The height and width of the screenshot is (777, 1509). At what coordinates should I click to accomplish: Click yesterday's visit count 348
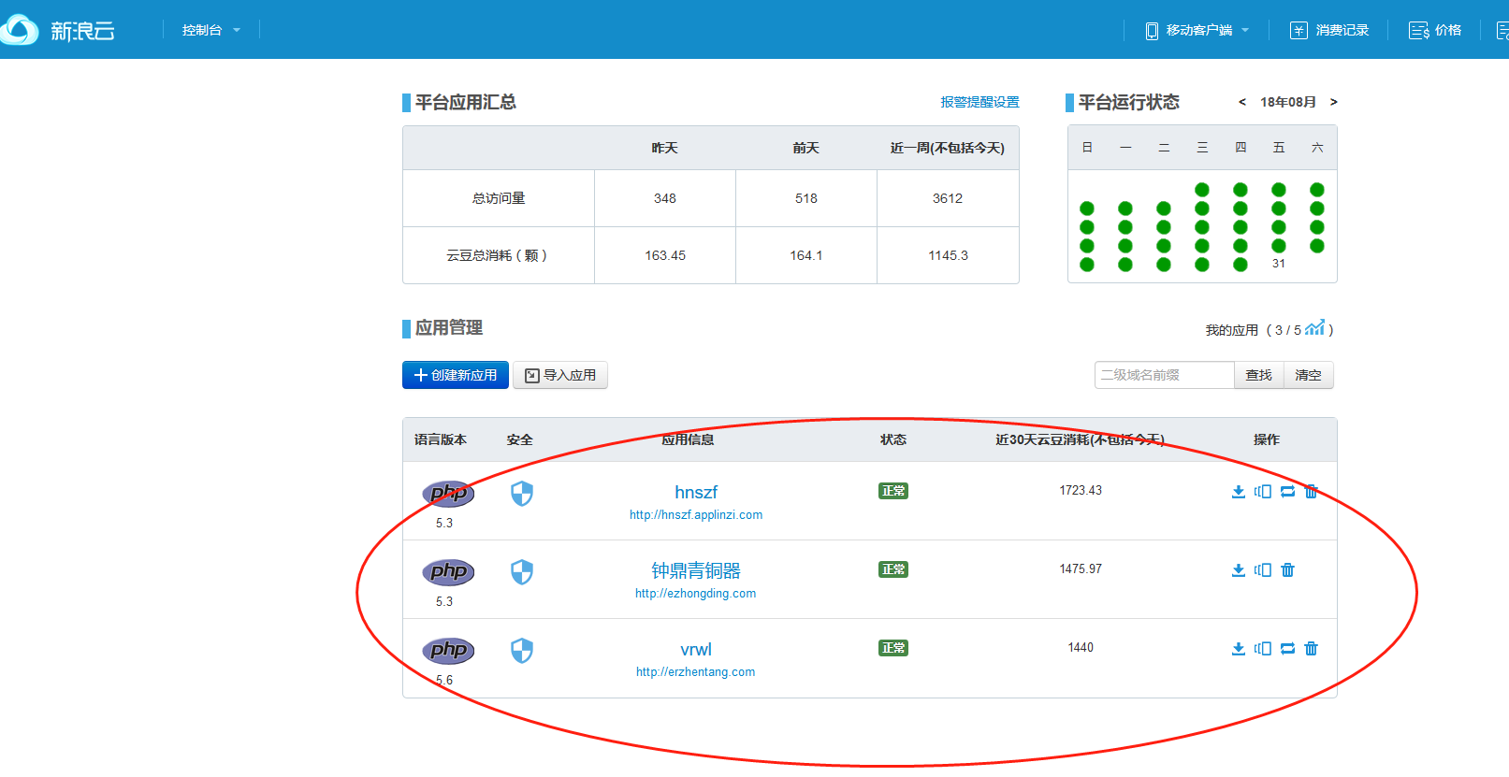click(x=665, y=198)
